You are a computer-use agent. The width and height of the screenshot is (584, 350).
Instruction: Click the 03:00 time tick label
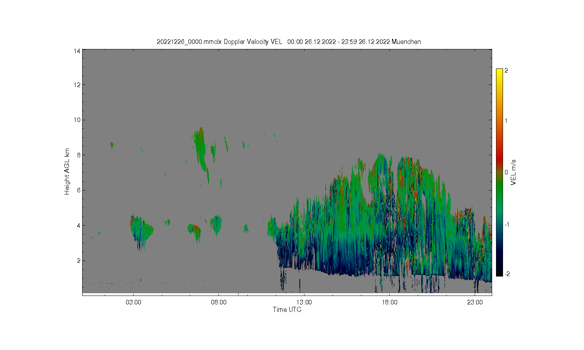coord(133,302)
